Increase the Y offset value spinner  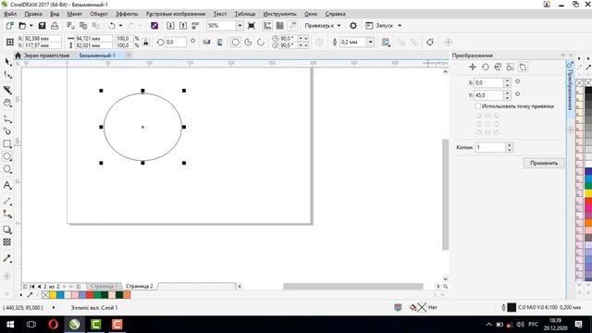tap(508, 92)
